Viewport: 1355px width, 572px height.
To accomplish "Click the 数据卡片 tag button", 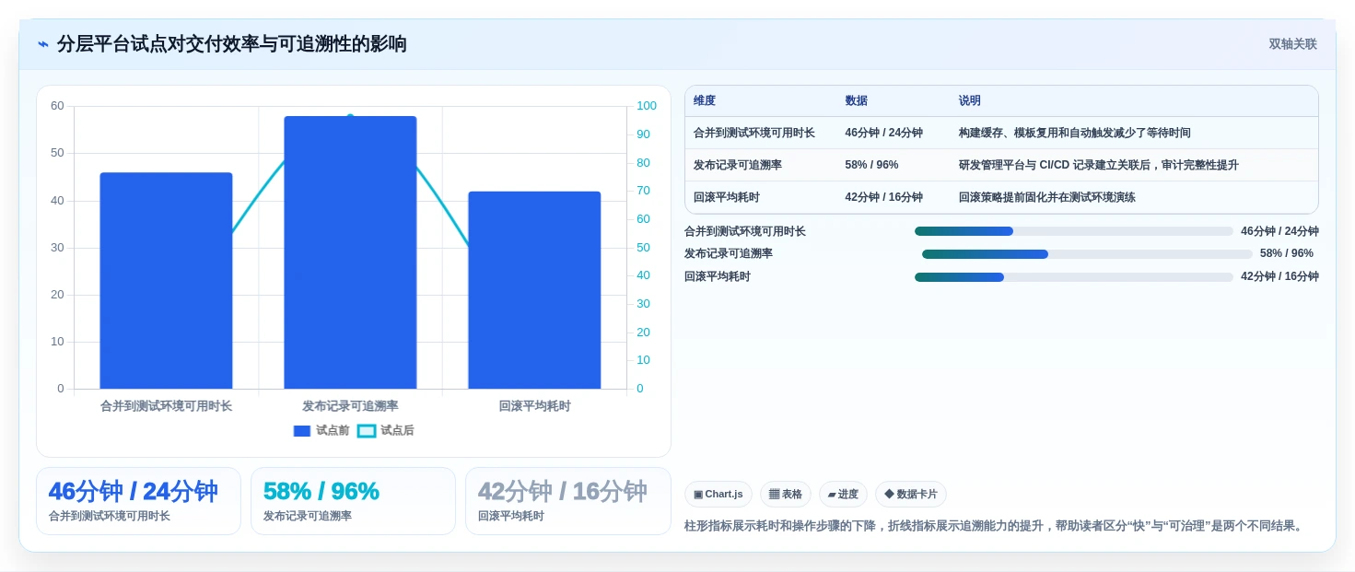I will click(x=910, y=494).
